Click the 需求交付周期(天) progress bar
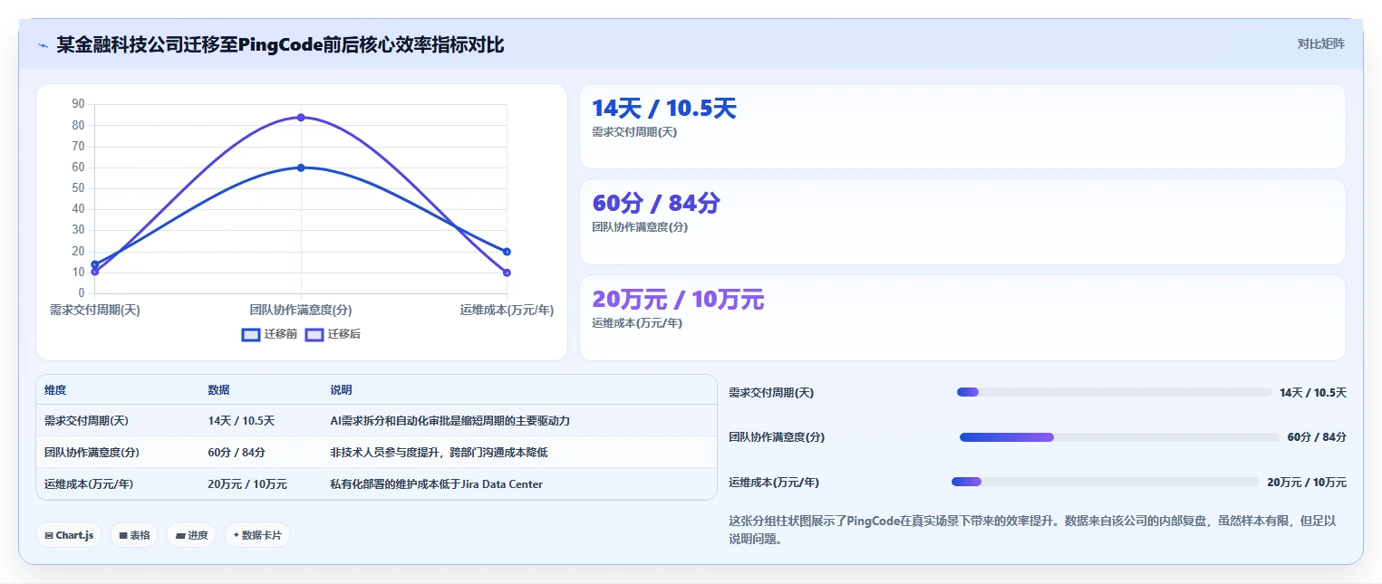 1115,392
